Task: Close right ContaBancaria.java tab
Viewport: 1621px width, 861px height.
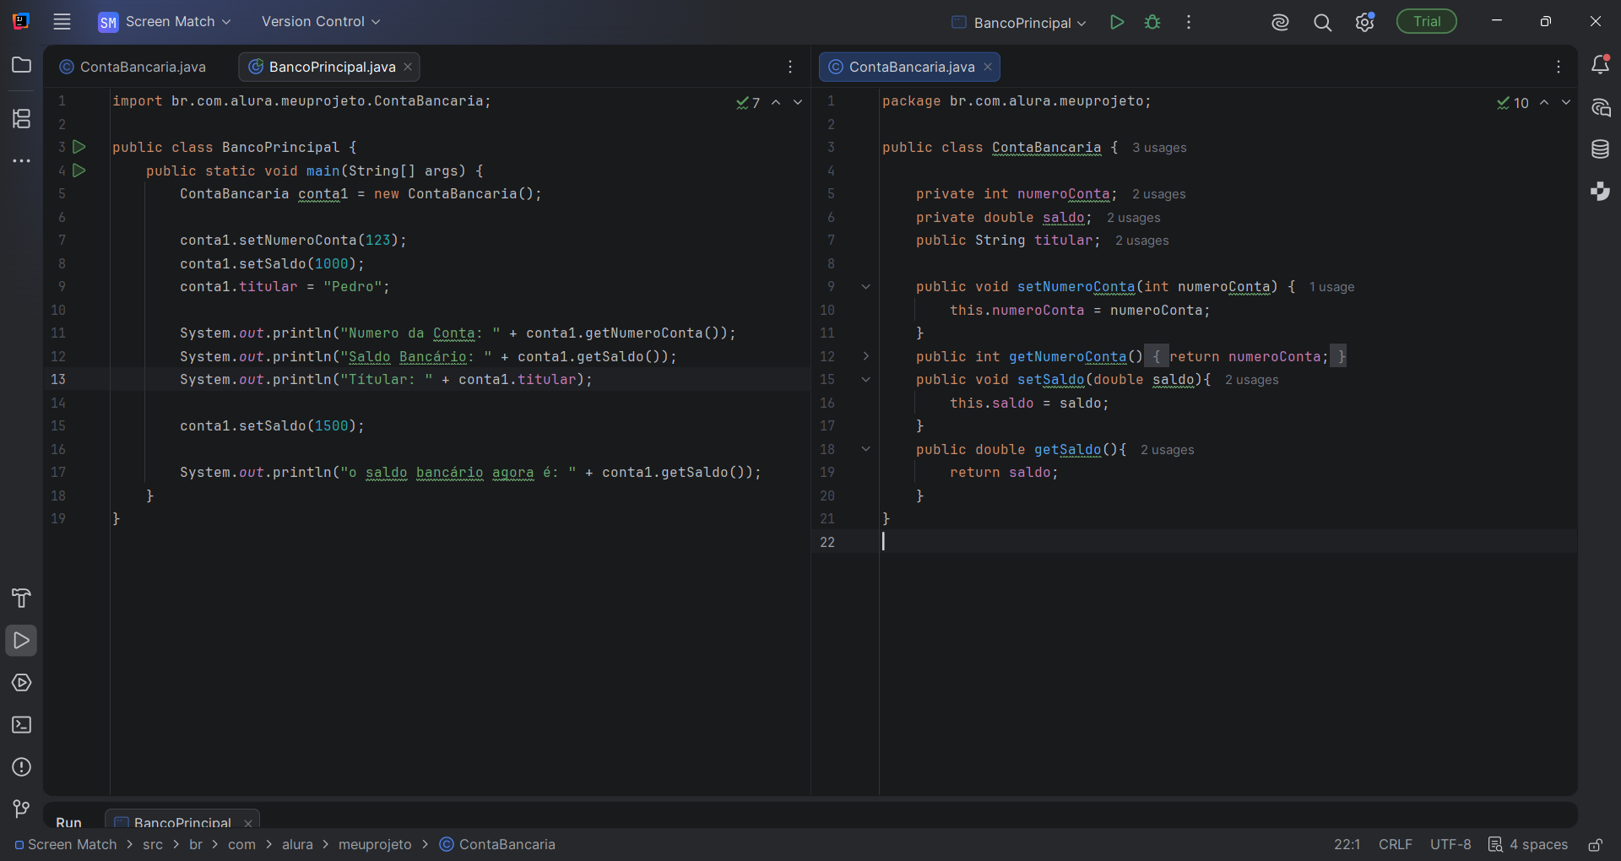Action: click(x=988, y=67)
